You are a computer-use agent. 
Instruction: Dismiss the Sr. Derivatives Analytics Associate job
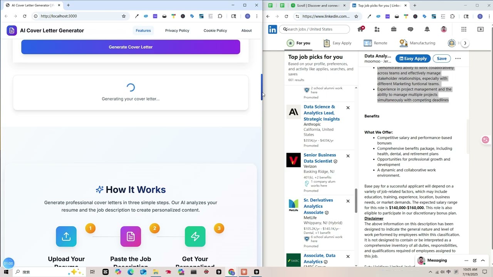click(348, 201)
